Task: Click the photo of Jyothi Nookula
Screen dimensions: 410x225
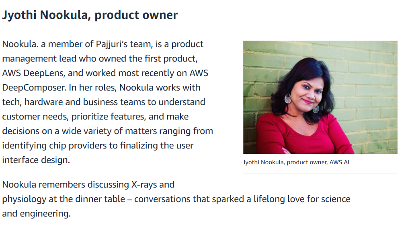Action: (320, 97)
